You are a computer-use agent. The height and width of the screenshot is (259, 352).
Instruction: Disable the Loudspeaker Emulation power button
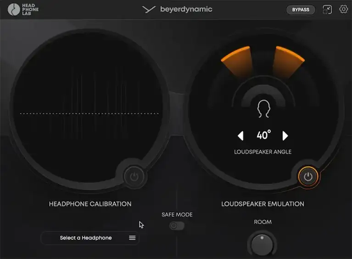point(308,176)
